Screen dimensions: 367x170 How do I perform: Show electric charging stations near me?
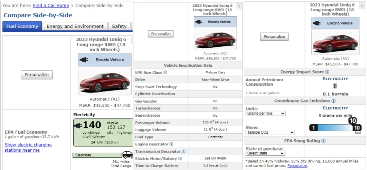28,148
